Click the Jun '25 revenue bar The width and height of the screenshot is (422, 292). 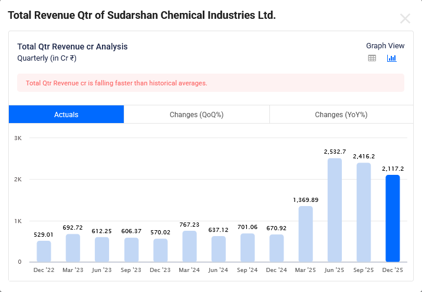(x=335, y=210)
